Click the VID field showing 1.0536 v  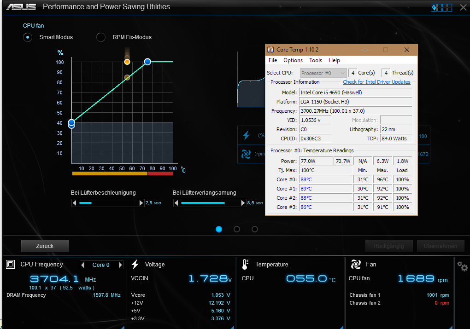tap(315, 120)
